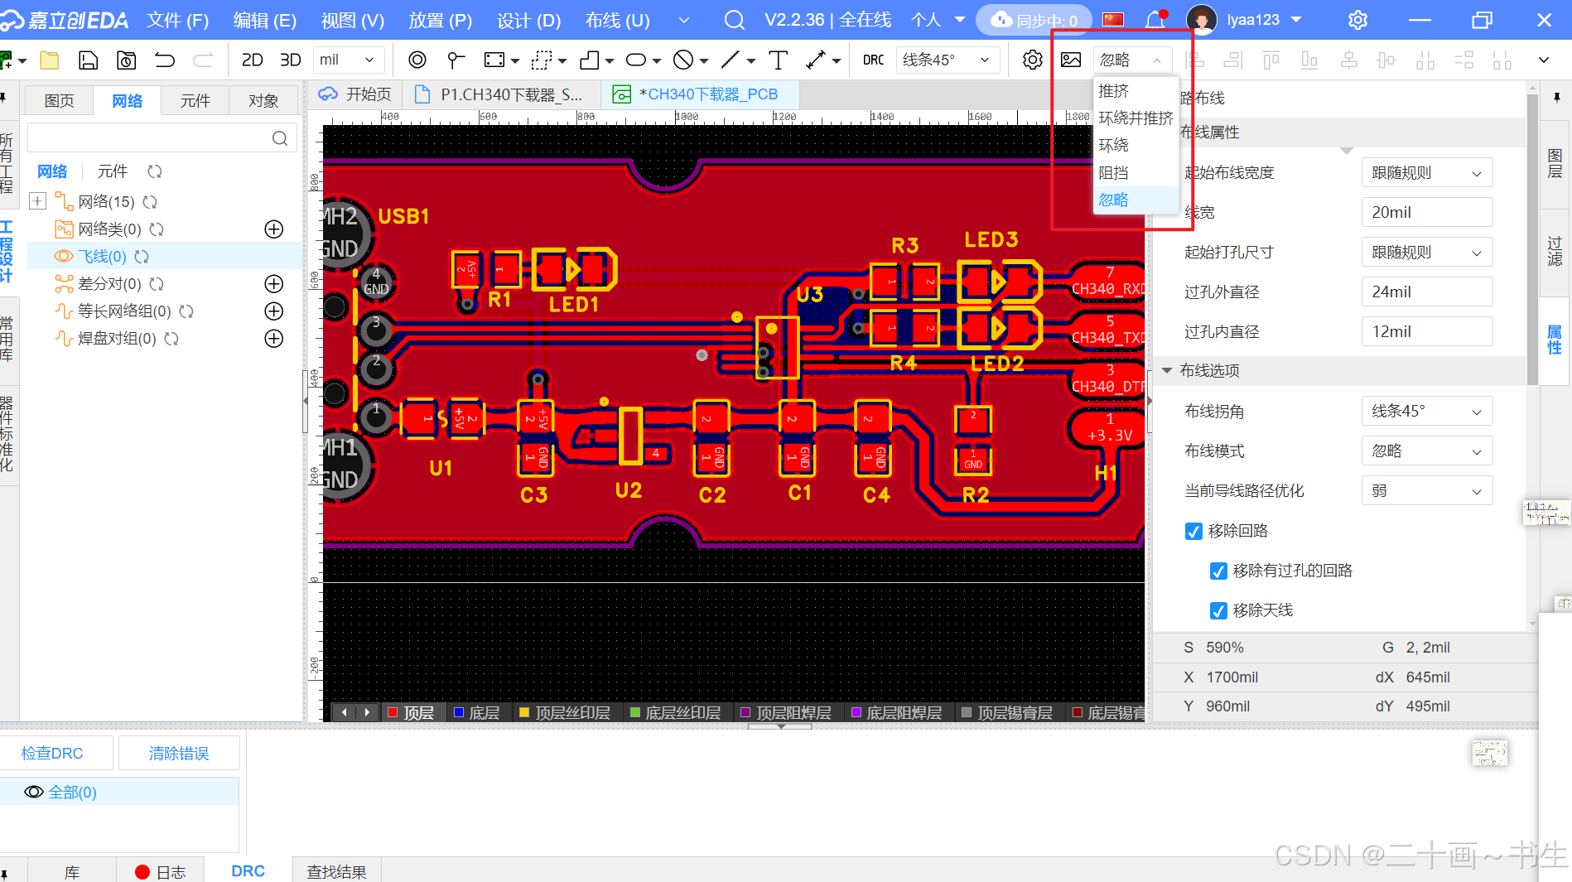Image resolution: width=1572 pixels, height=882 pixels.
Task: Collapse the 布线选项 section
Action: [1167, 370]
